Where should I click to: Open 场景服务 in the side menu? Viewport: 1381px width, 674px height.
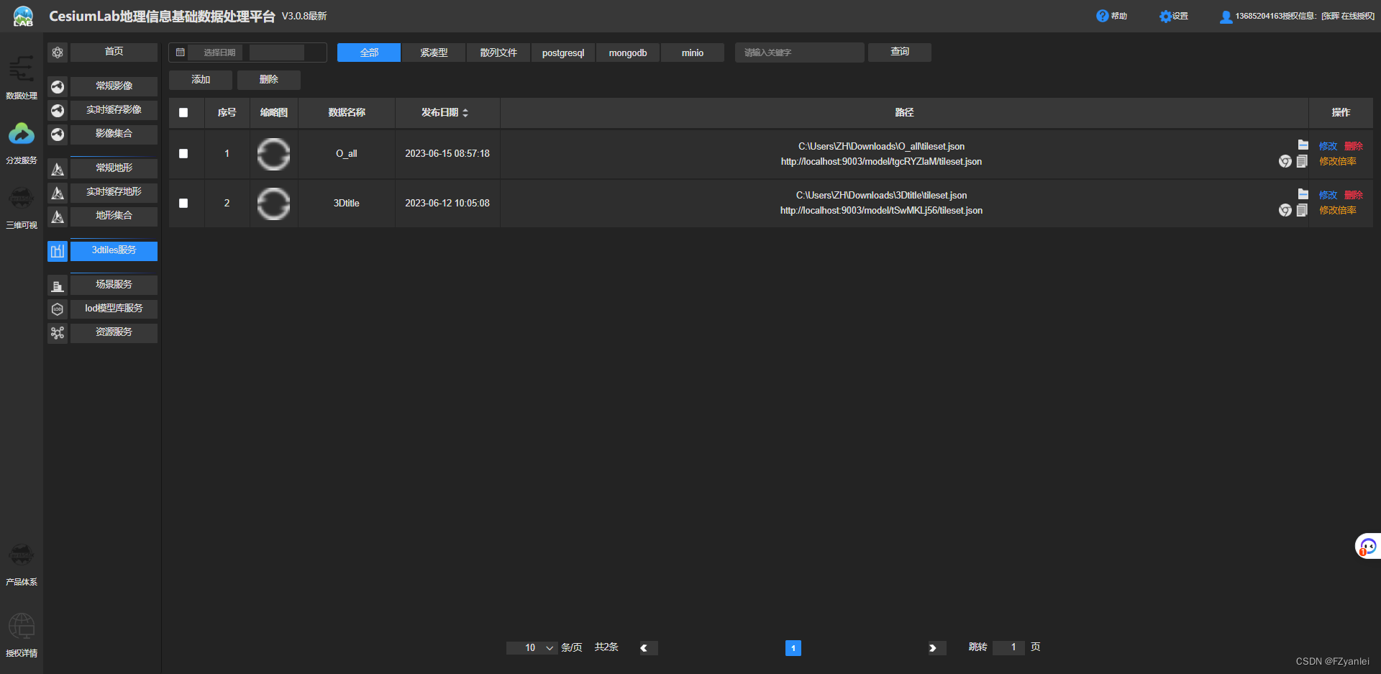point(114,285)
